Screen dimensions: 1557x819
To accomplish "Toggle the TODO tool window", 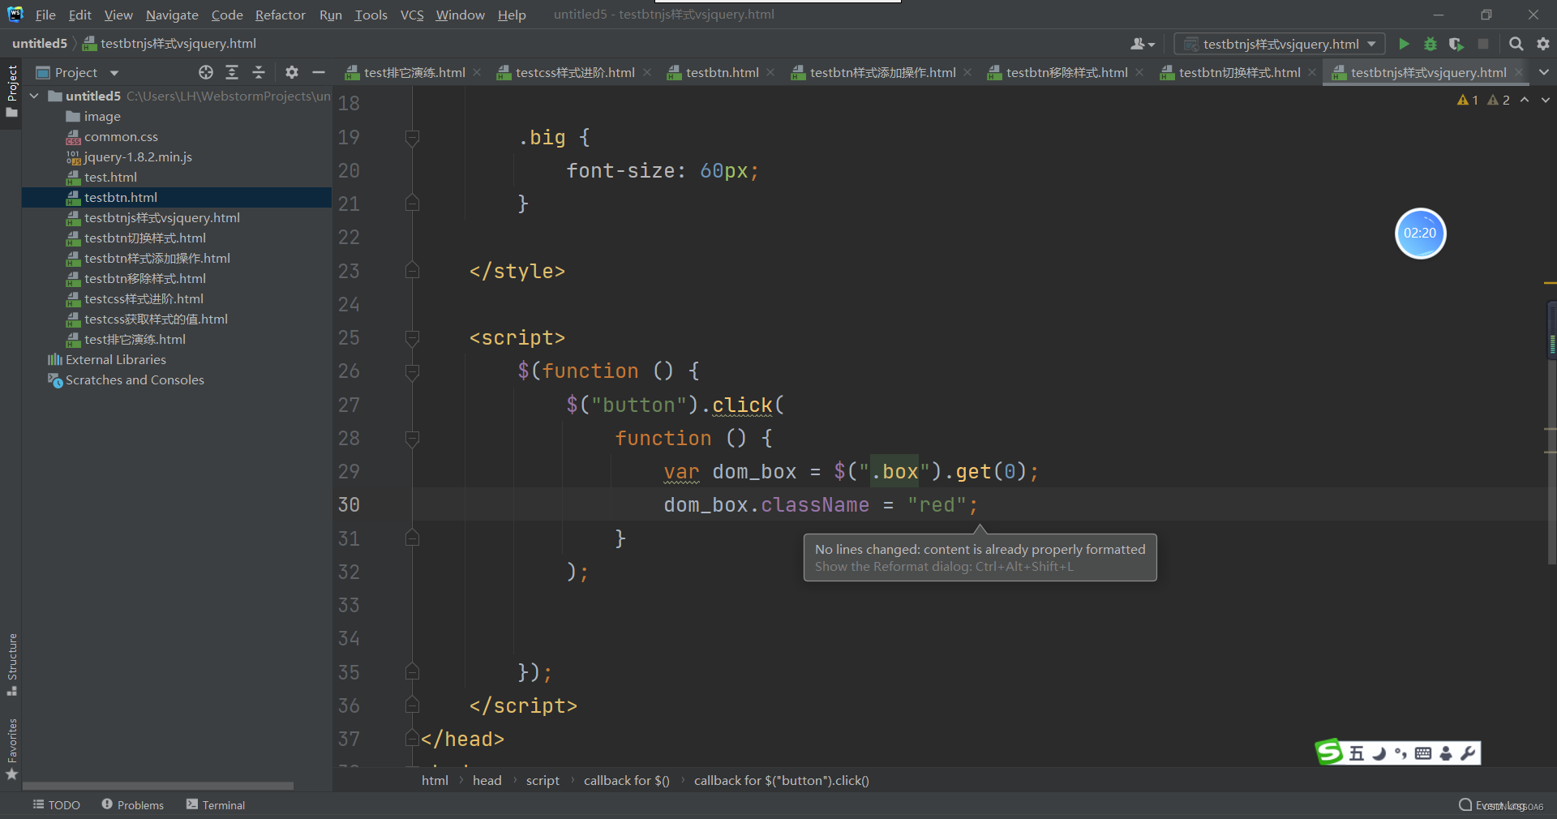I will coord(56,804).
